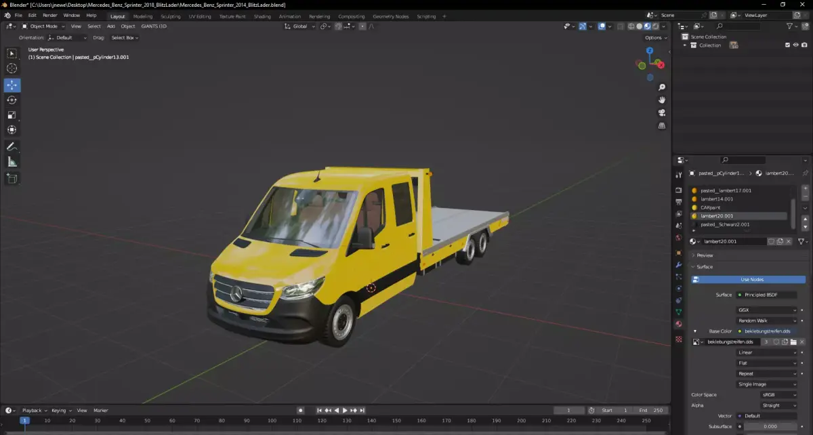Open the Modifiers wrench properties tab
The image size is (813, 435).
[x=679, y=264]
